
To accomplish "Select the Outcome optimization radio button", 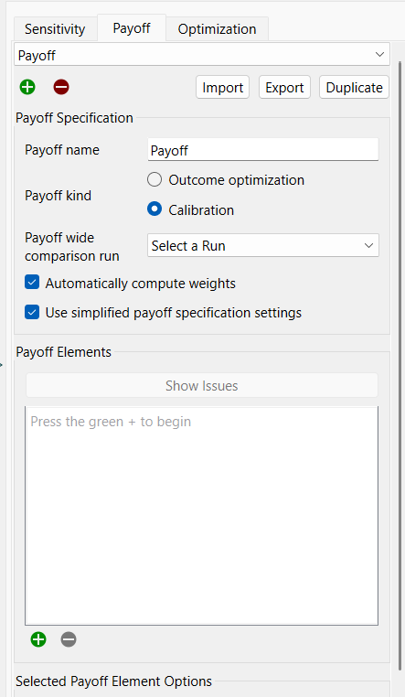I will click(x=155, y=179).
